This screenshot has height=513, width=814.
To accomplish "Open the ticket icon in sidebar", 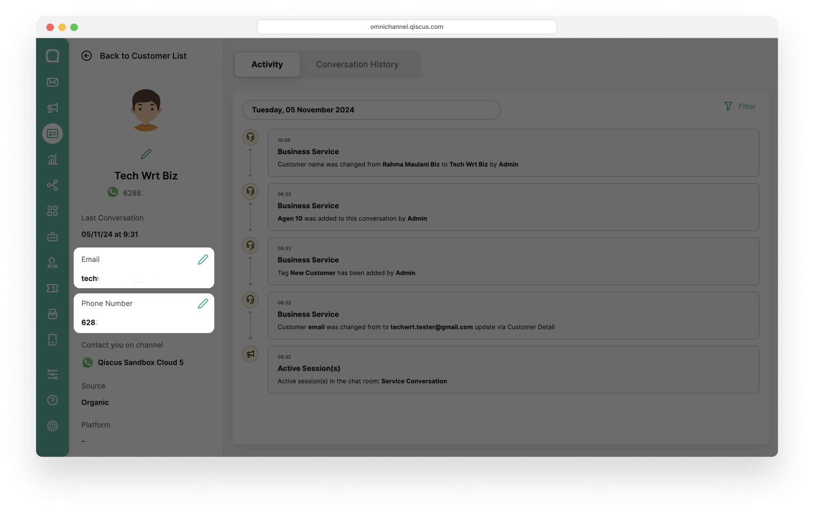I will (x=53, y=288).
